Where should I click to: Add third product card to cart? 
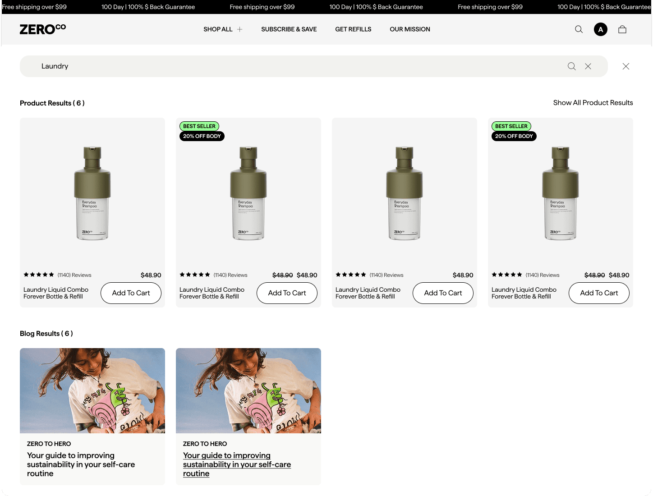[x=443, y=293]
